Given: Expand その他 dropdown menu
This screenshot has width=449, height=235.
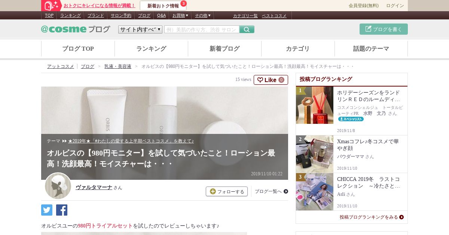Looking at the screenshot, I should pos(202,15).
